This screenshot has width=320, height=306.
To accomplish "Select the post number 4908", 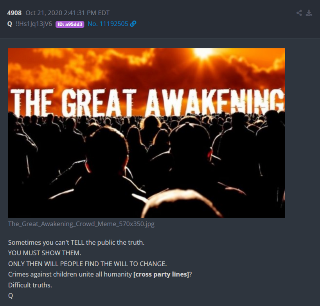I will click(14, 13).
